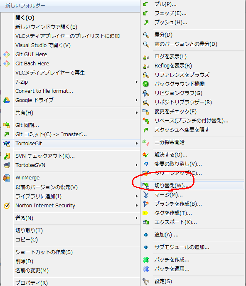Image resolution: width=246 pixels, height=286 pixels.
Task: Expand the TortoiseSVN submenu arrow
Action: point(136,165)
